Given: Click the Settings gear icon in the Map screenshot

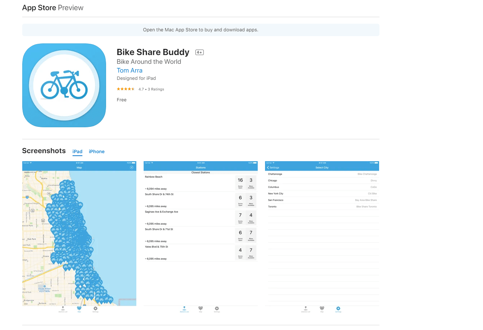Looking at the screenshot, I should (x=96, y=309).
